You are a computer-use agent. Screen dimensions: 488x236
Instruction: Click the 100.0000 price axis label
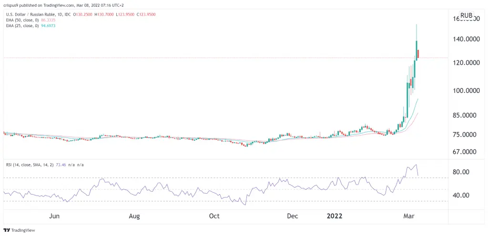(x=467, y=91)
